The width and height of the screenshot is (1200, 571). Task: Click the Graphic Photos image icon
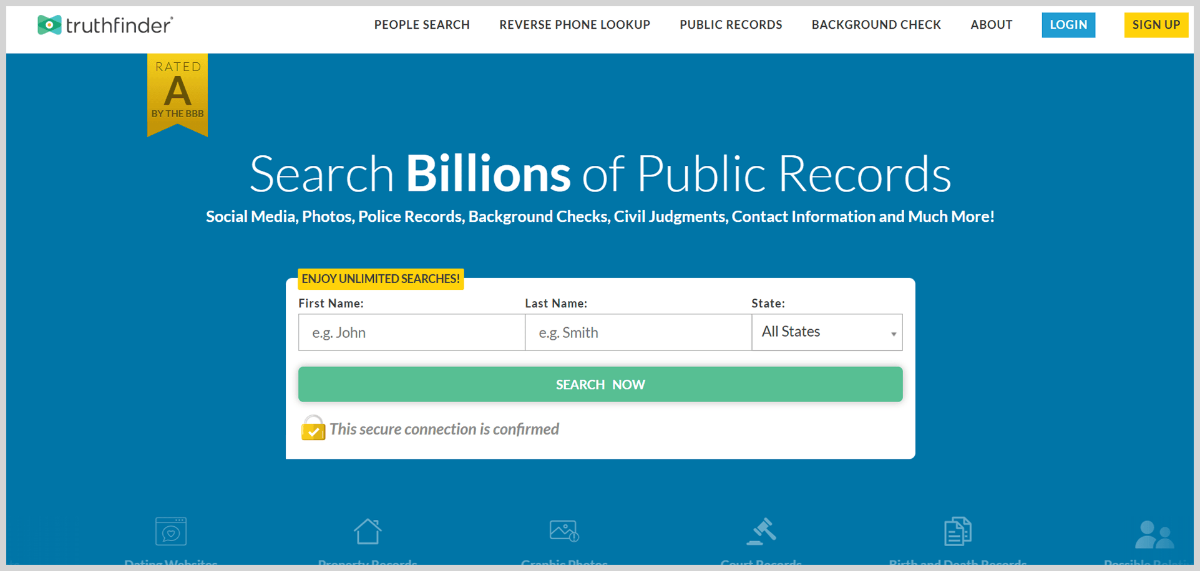click(563, 531)
